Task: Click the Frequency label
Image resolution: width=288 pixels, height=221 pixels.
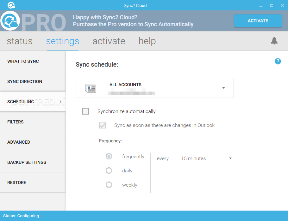Action: point(110,141)
